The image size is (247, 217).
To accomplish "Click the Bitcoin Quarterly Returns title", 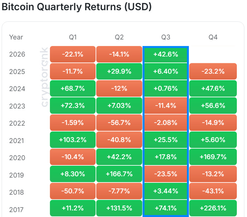I will point(77,7).
